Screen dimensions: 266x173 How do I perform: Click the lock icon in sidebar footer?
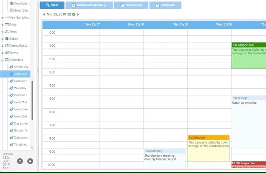click(x=30, y=161)
